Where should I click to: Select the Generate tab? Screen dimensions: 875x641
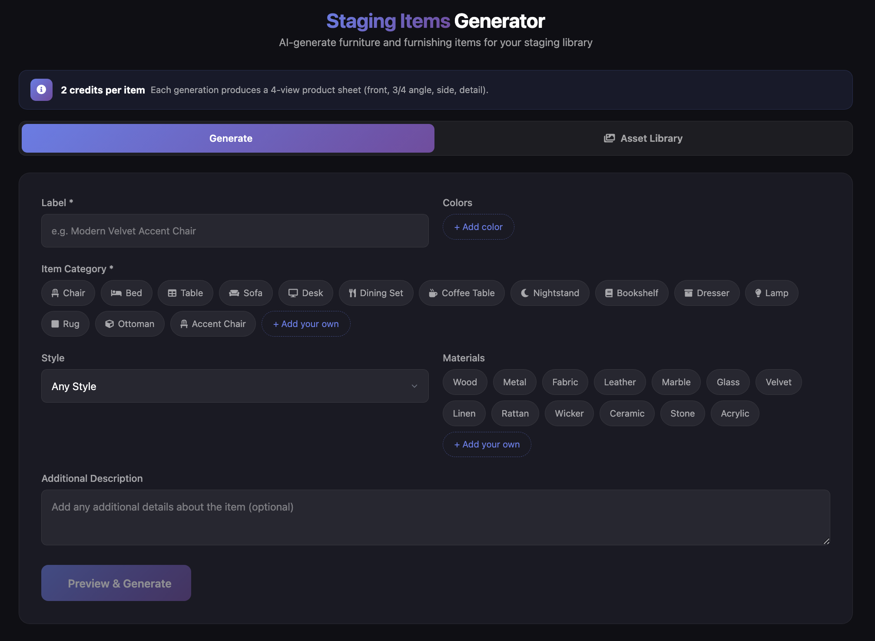coord(230,138)
